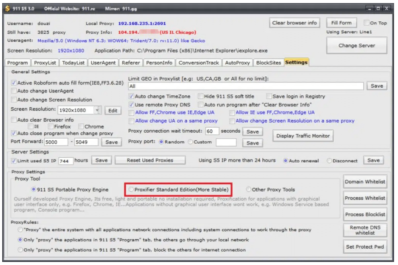The height and width of the screenshot is (265, 398).
Task: Open Display Traffic Monitor
Action: point(303,136)
